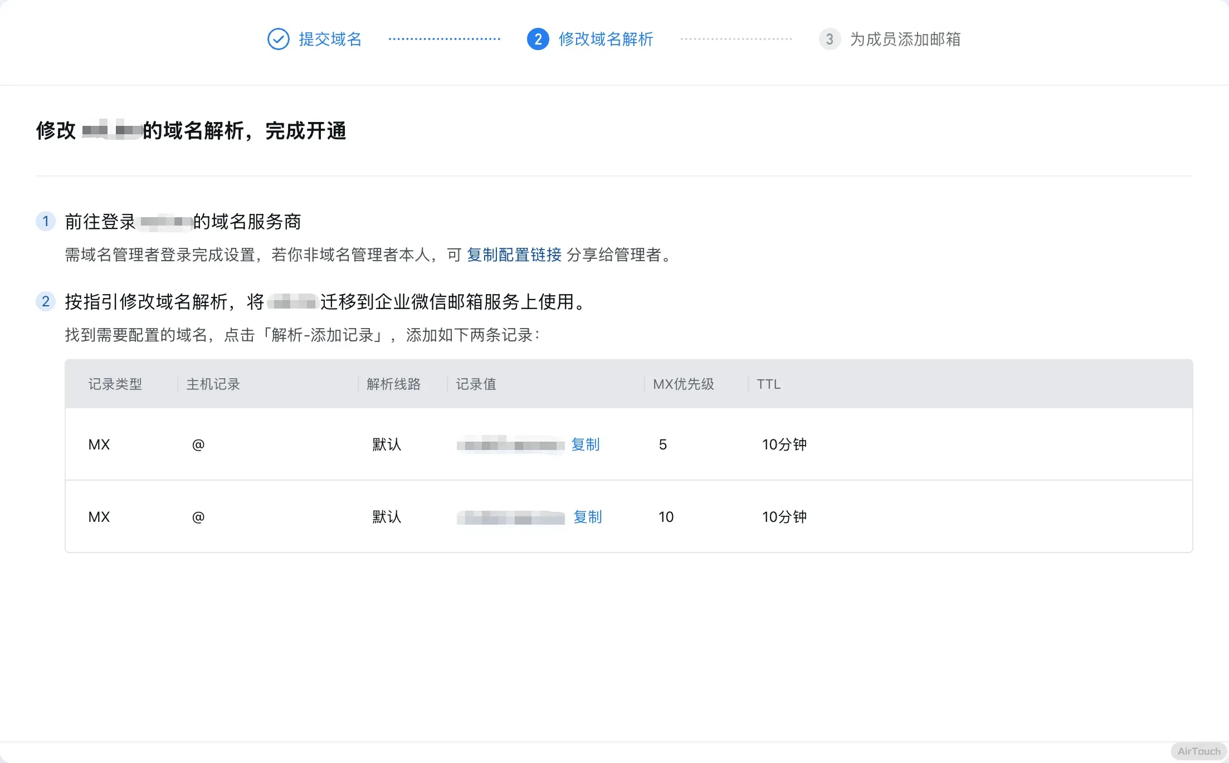This screenshot has height=763, width=1229.
Task: Click the numbered badge 2 before 按指引修改域名解析
Action: click(x=46, y=301)
